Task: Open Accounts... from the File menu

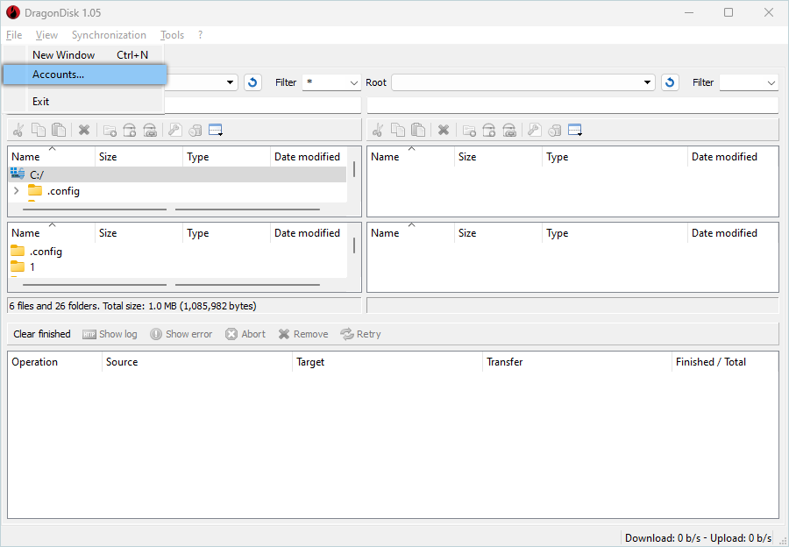Action: click(x=84, y=75)
